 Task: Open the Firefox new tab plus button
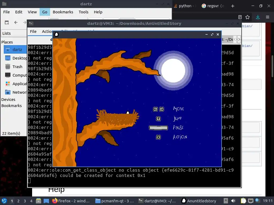point(233,6)
